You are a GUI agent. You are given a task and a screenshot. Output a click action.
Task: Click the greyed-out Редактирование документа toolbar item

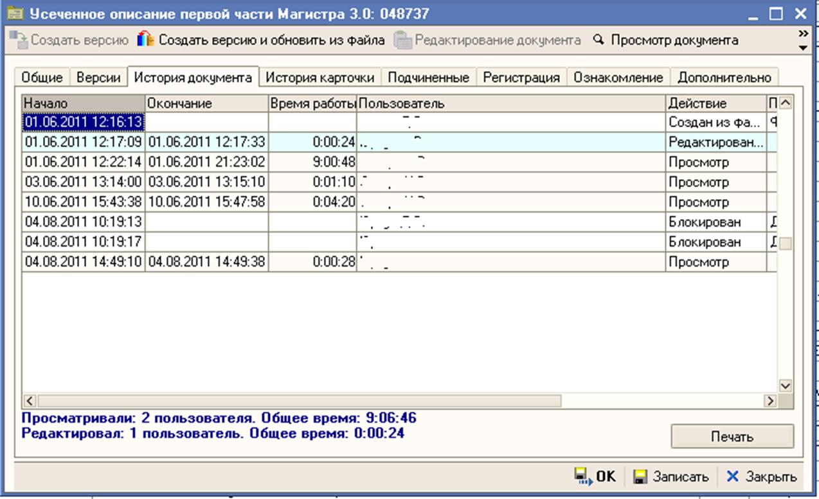click(x=487, y=40)
